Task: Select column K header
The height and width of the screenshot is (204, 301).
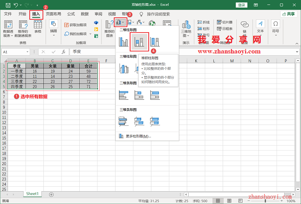Action: click(196, 61)
